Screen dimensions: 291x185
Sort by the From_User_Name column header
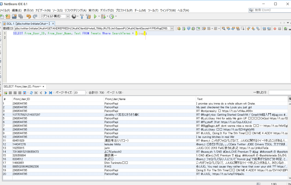point(115,99)
